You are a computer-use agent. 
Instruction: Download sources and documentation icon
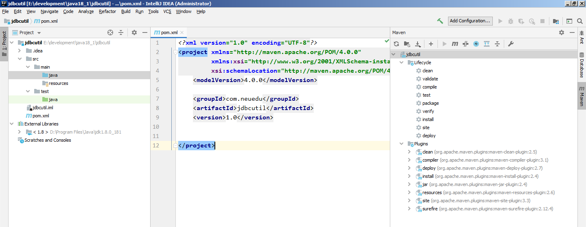[418, 44]
